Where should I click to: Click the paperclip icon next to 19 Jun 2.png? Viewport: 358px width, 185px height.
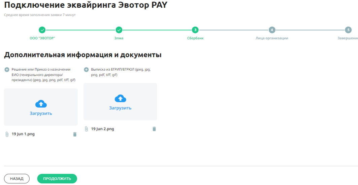(x=86, y=129)
